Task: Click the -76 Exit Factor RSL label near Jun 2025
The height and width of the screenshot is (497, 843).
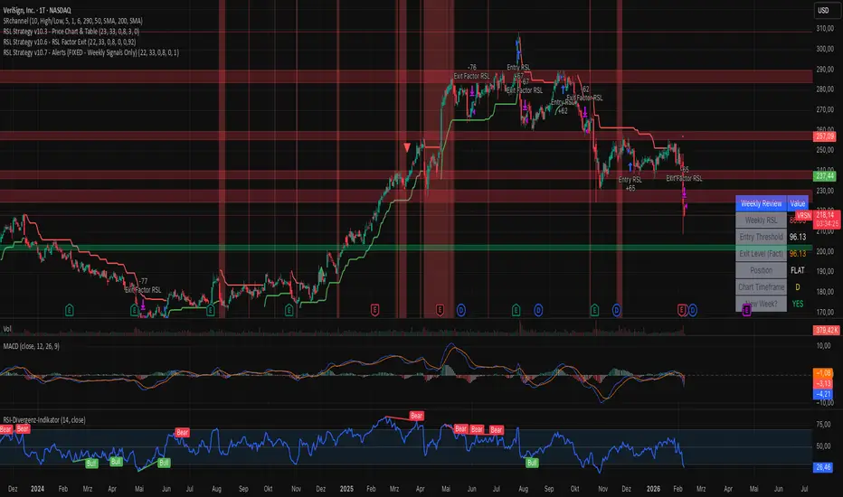Action: tap(471, 72)
